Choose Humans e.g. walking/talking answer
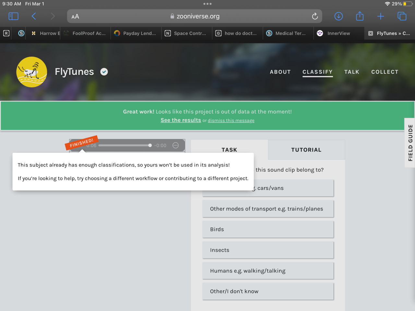 [268, 271]
